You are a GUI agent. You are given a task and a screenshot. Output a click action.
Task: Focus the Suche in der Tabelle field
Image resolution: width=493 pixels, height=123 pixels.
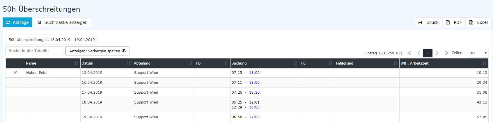point(35,51)
